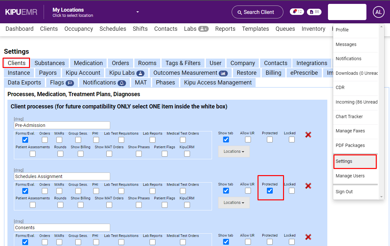Open Inventory in the navigation bar

coord(313,29)
